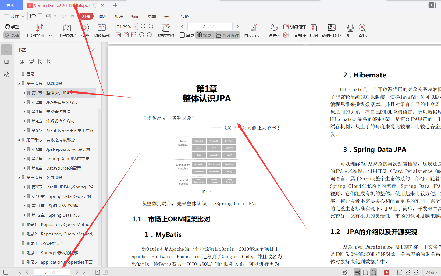Collapse 第二部分 晋级之高级部分 bookmark
441x276 pixels.
19,140
